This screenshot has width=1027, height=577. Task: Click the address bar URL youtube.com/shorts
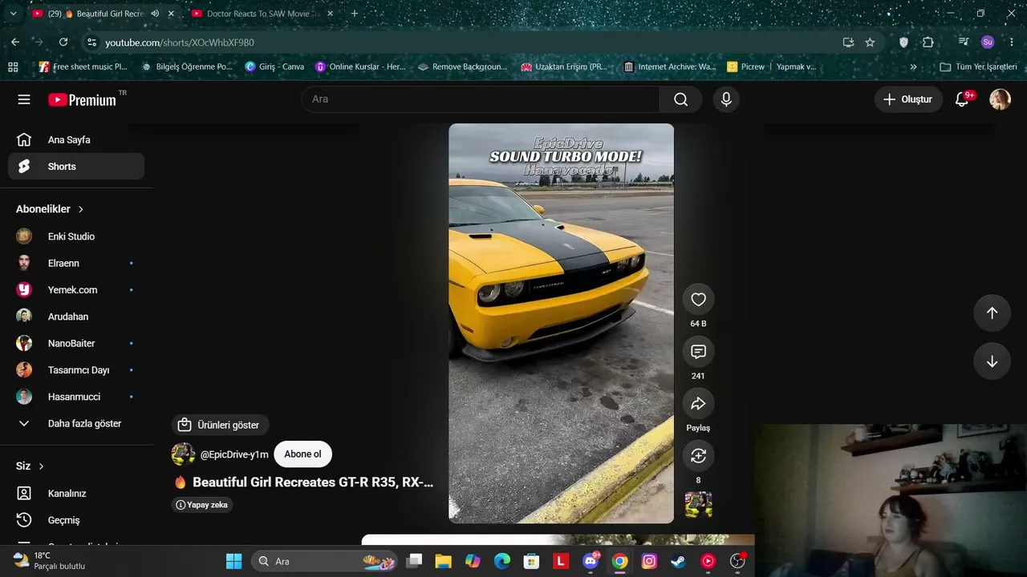[x=180, y=42]
